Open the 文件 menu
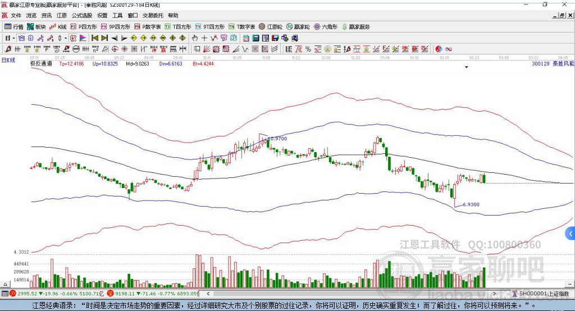Image resolution: width=575 pixels, height=311 pixels. click(16, 15)
